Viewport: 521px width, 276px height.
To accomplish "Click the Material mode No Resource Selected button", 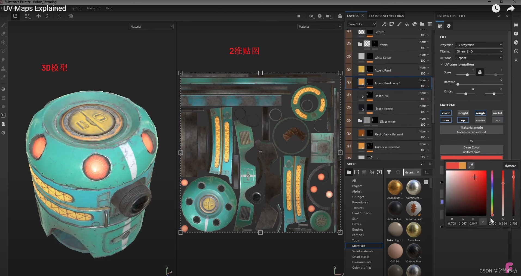I will pyautogui.click(x=471, y=129).
